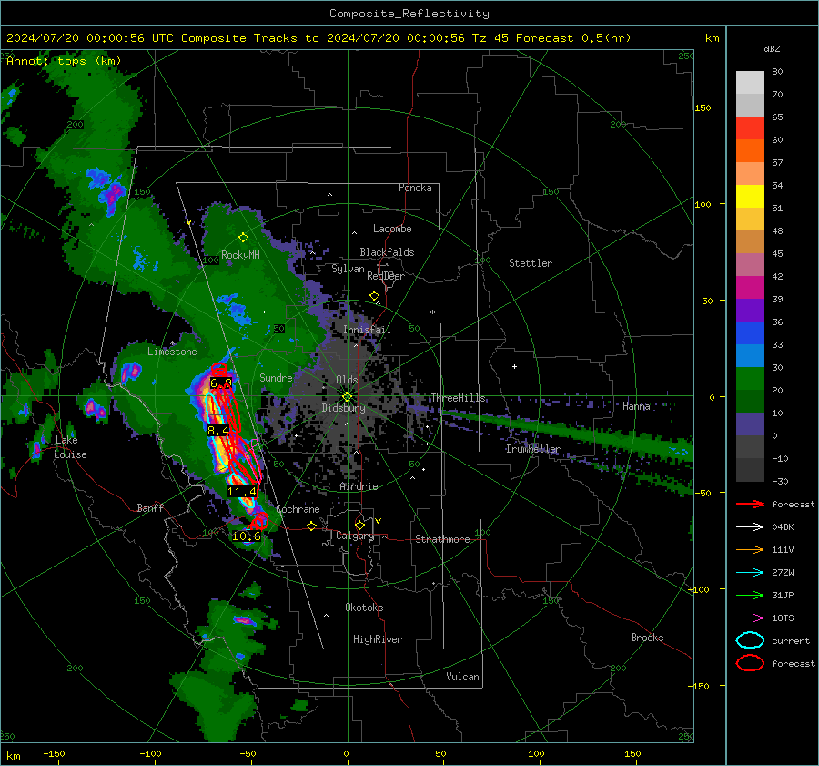Click the RedDeer city label
Image resolution: width=819 pixels, height=766 pixels.
point(386,276)
